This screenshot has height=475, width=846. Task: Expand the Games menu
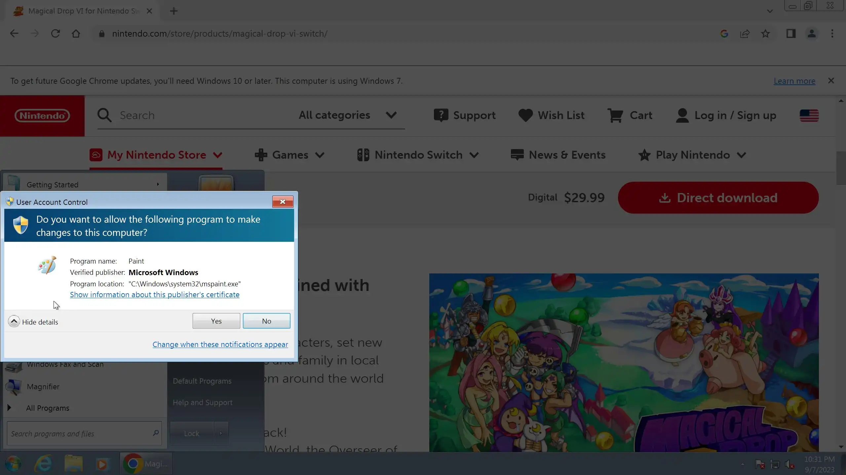tap(290, 155)
